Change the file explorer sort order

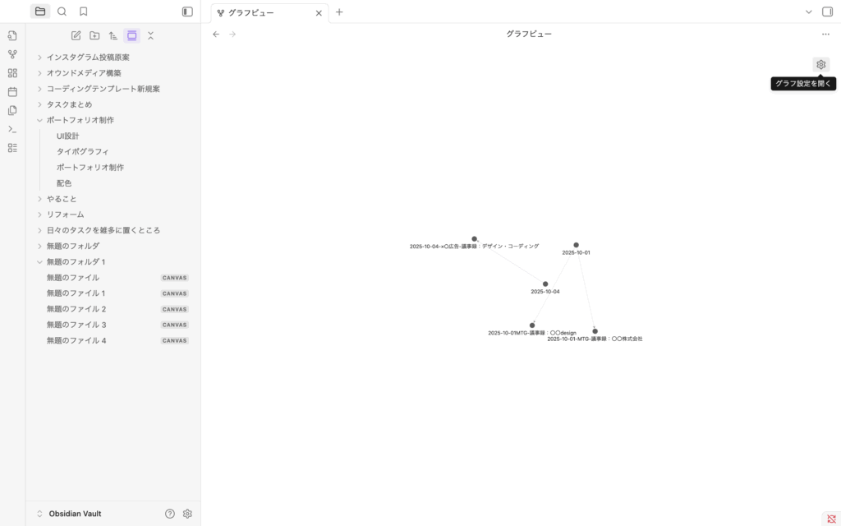113,35
